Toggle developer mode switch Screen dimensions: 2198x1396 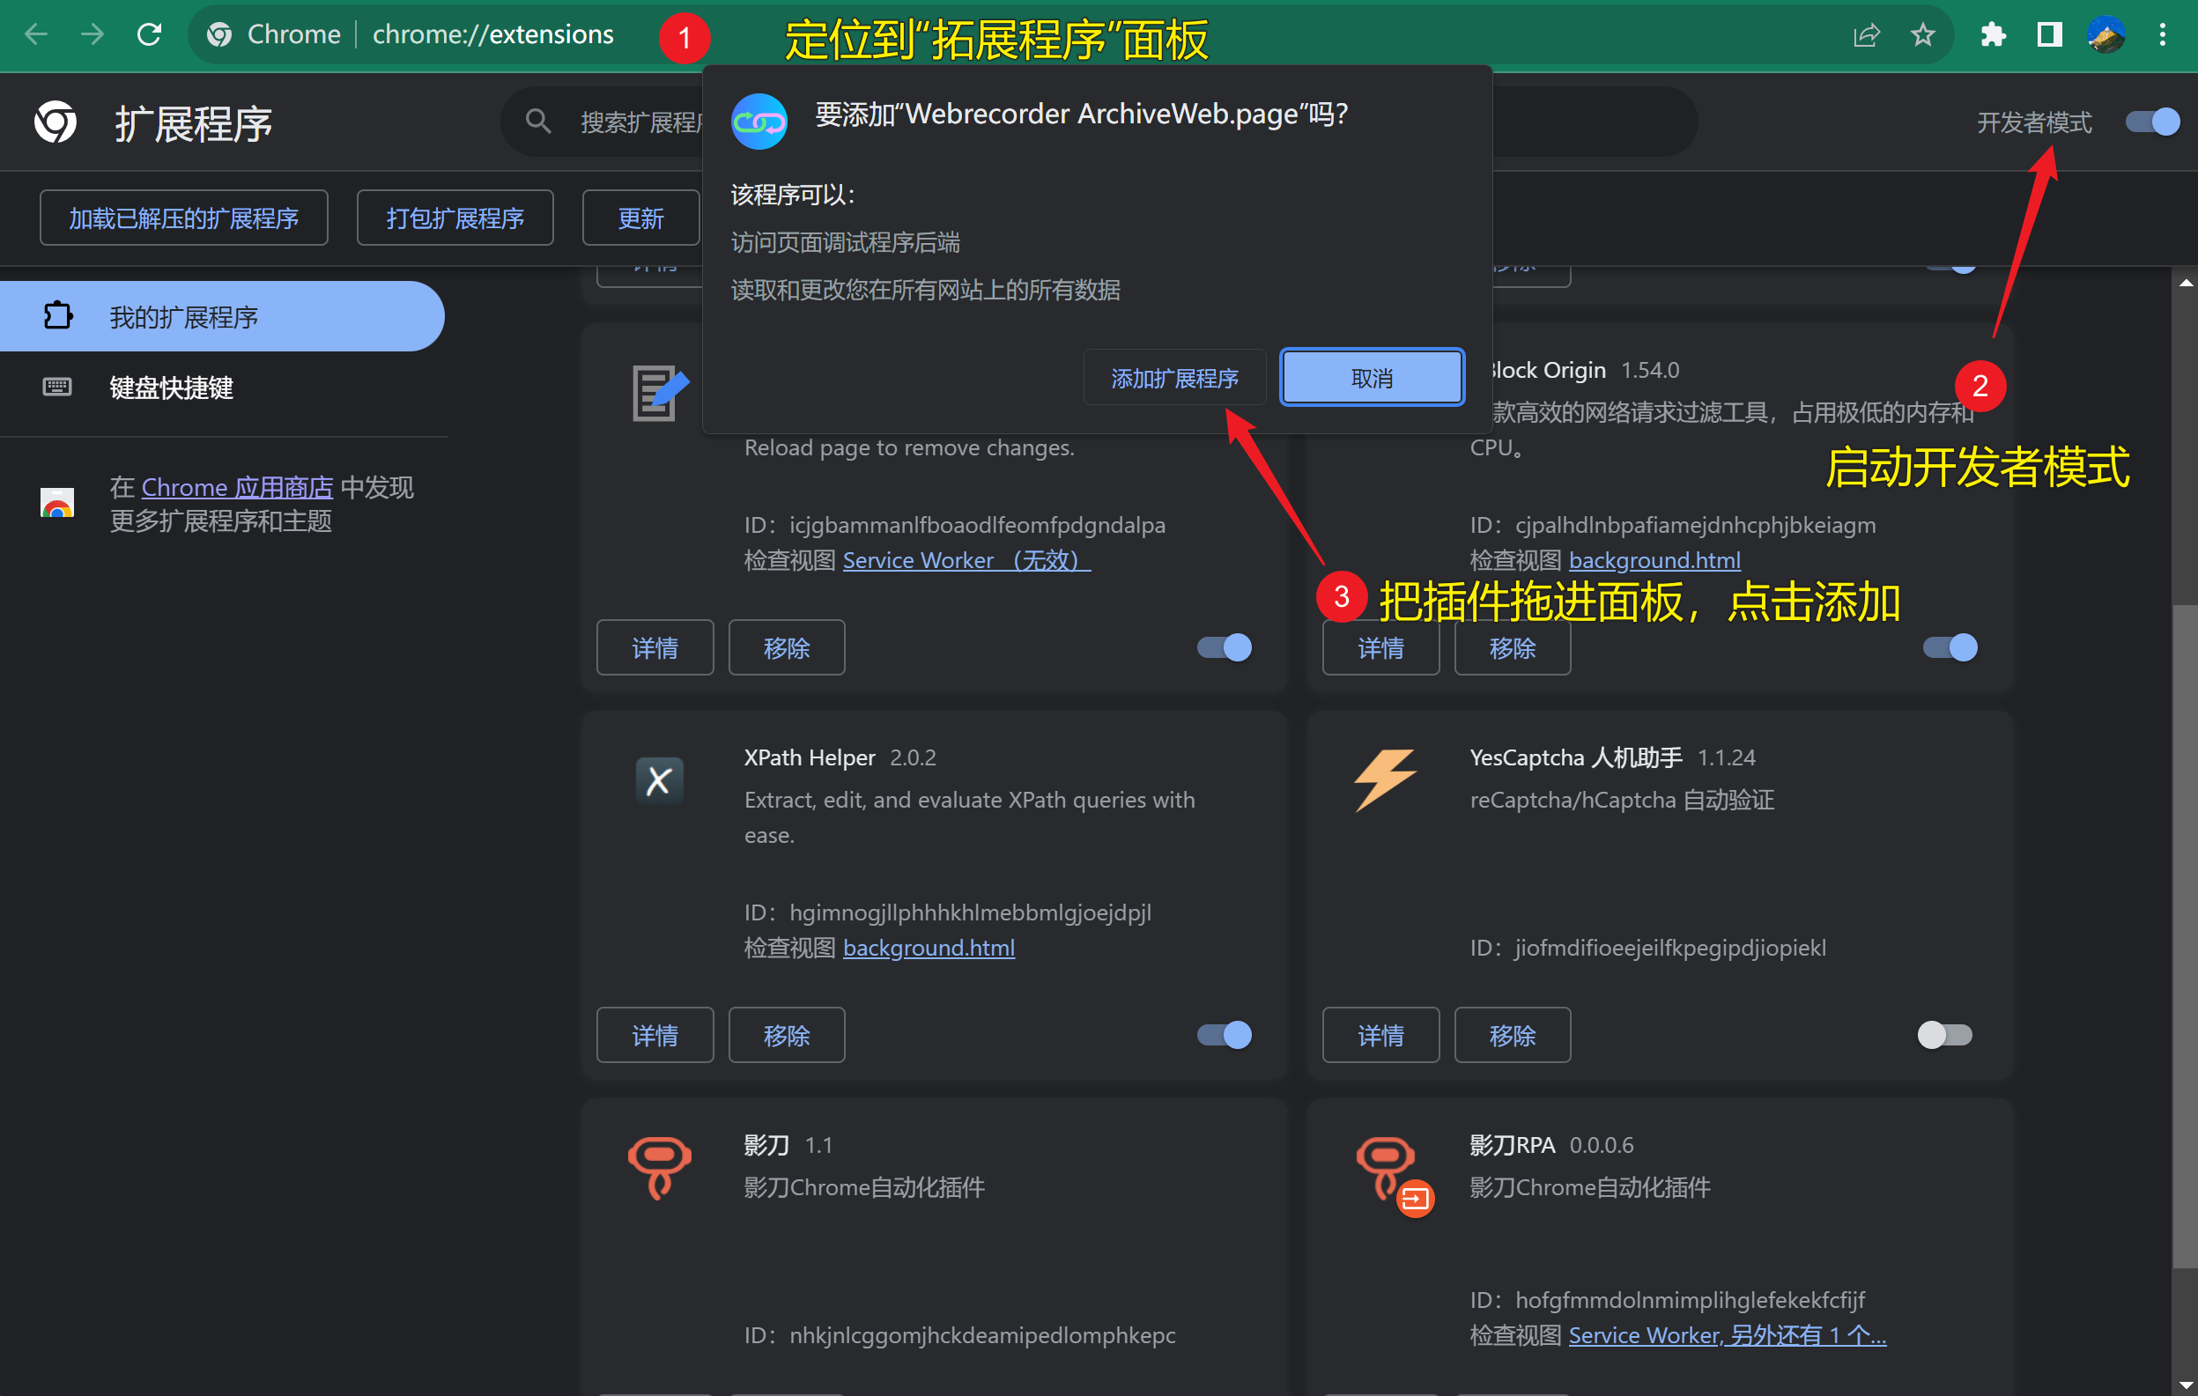coord(2152,122)
